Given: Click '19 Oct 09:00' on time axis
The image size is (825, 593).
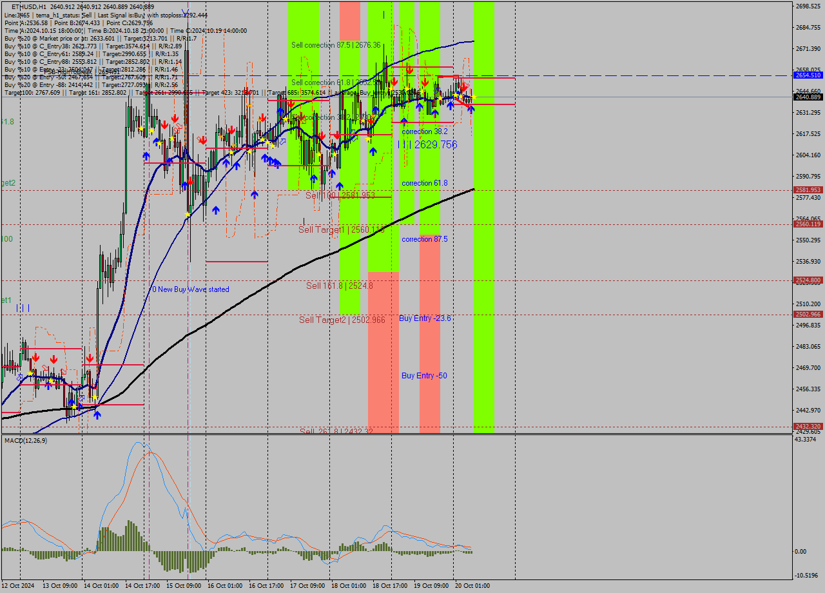Looking at the screenshot, I should pyautogui.click(x=432, y=586).
